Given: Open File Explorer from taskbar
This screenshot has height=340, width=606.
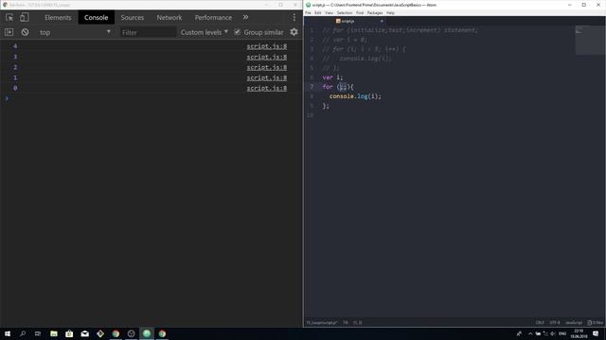Looking at the screenshot, I should 54,333.
